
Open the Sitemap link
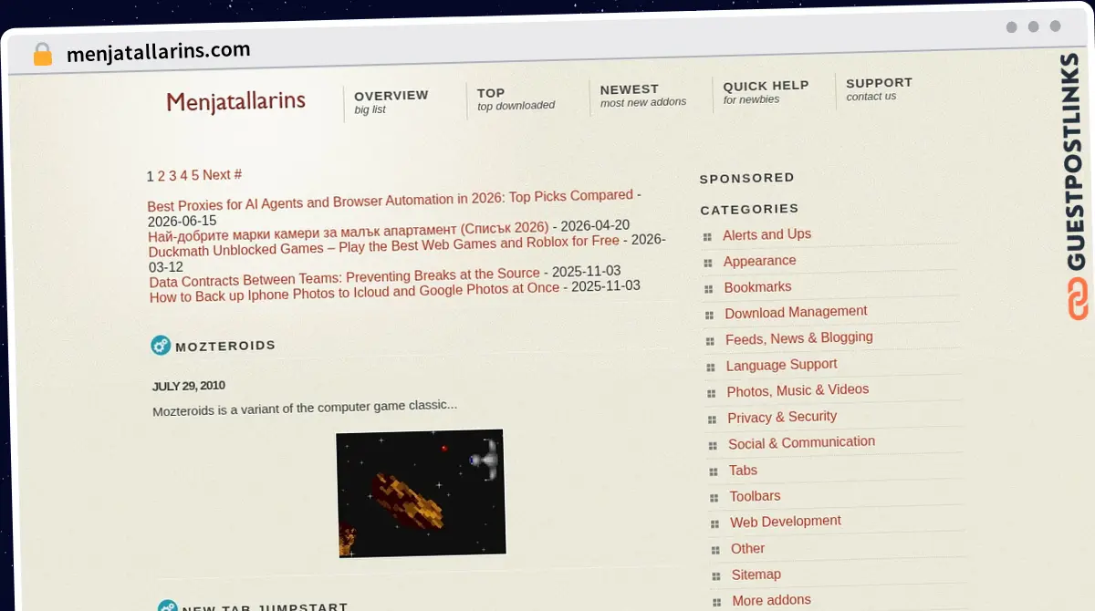pyautogui.click(x=756, y=575)
